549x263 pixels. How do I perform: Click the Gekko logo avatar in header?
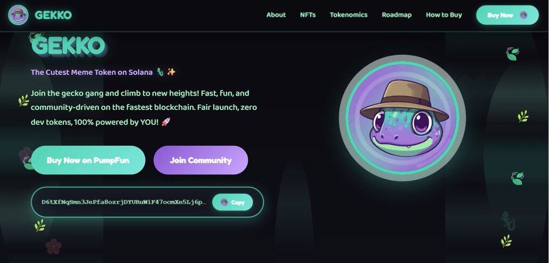tap(18, 15)
